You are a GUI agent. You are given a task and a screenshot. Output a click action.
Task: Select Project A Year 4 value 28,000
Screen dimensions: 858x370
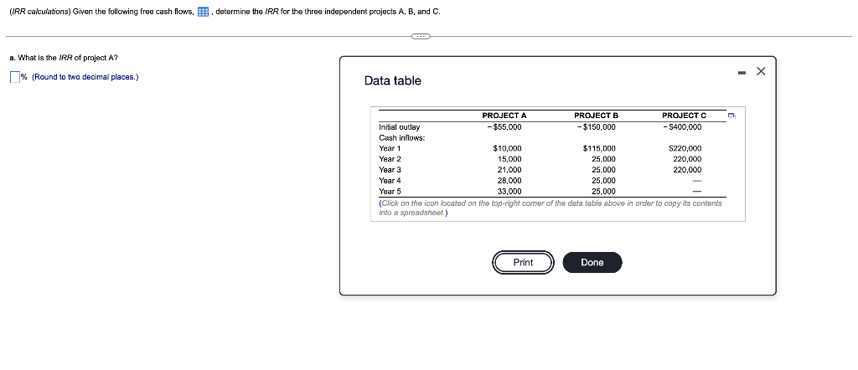pos(509,180)
